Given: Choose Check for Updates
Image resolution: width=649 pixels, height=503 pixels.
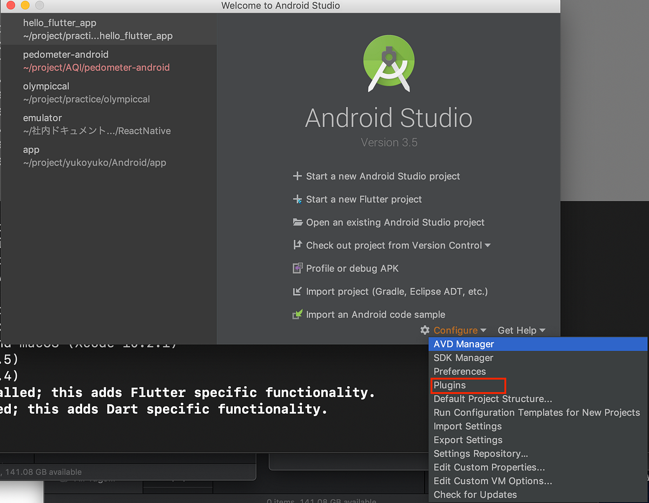Looking at the screenshot, I should 475,494.
